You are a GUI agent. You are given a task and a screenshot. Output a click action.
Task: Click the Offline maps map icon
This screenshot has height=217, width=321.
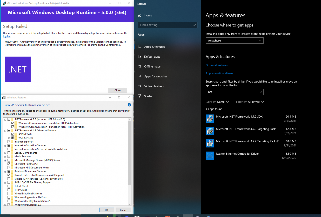coord(140,66)
